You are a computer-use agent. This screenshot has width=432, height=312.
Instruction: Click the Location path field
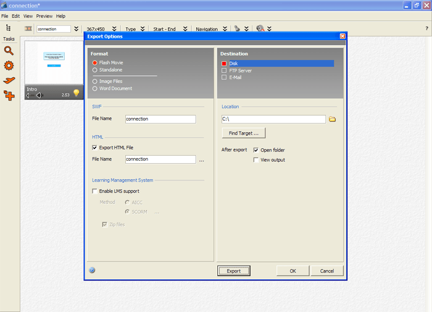click(273, 119)
